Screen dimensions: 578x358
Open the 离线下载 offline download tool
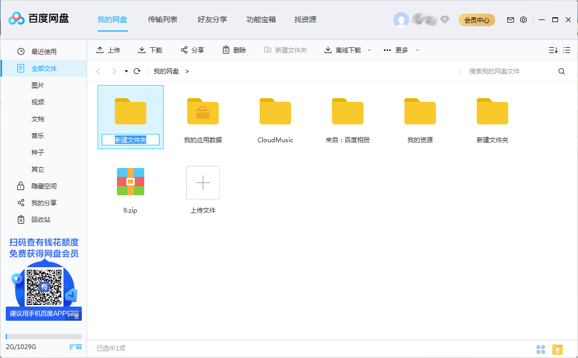click(328, 50)
